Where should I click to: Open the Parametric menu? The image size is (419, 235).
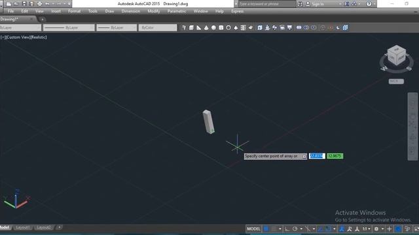(x=176, y=11)
